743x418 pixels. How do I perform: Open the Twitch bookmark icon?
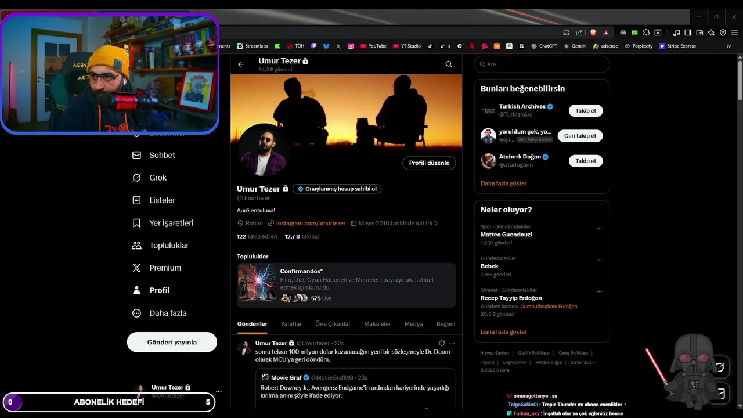[314, 46]
